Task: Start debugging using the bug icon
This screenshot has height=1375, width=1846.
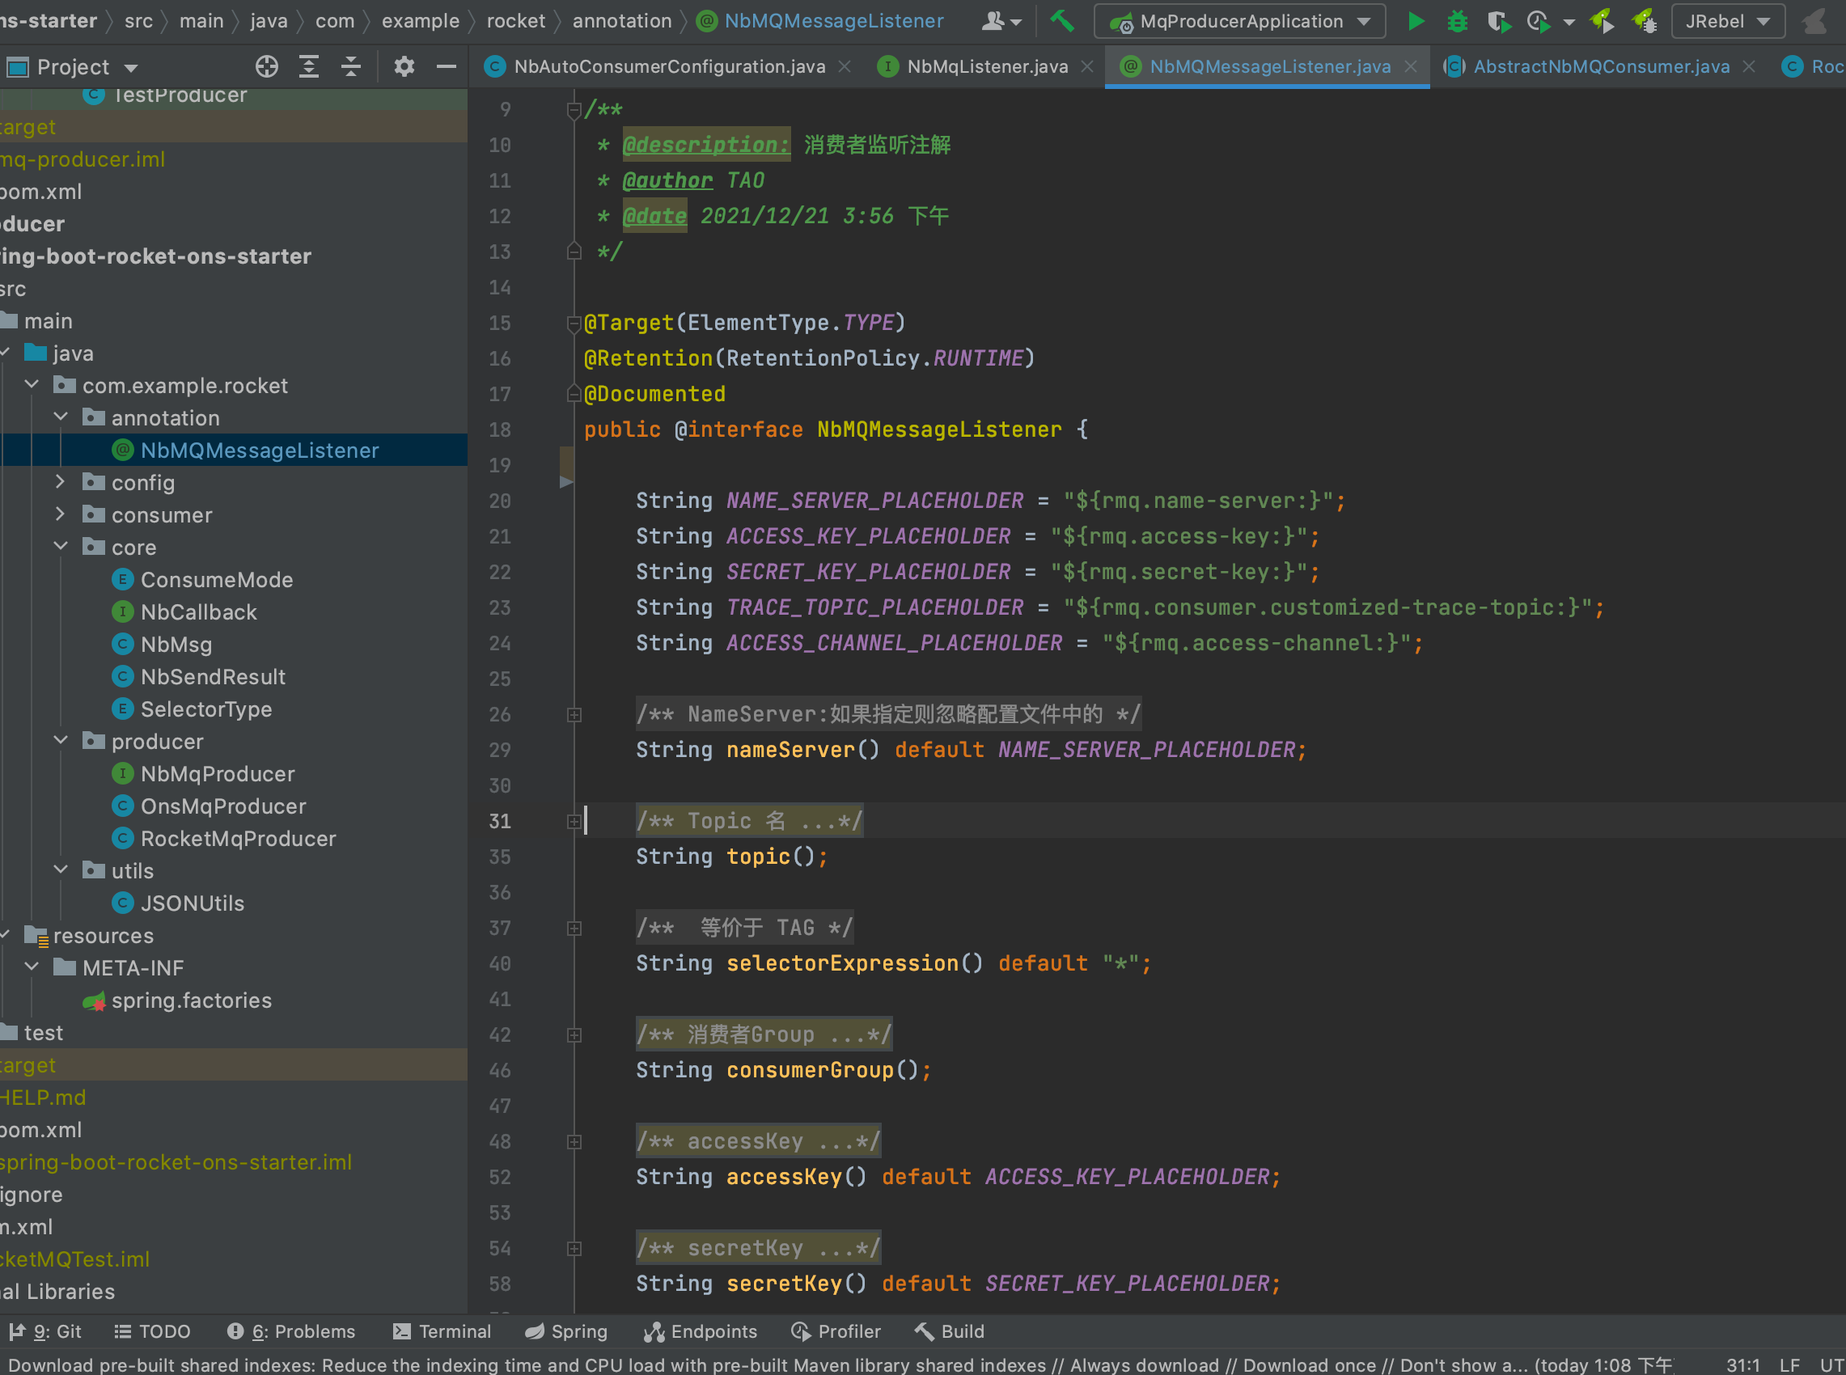Action: pyautogui.click(x=1456, y=21)
